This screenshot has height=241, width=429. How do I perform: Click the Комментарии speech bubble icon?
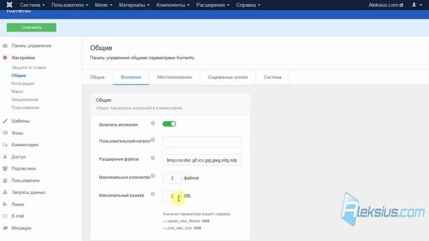pyautogui.click(x=5, y=145)
